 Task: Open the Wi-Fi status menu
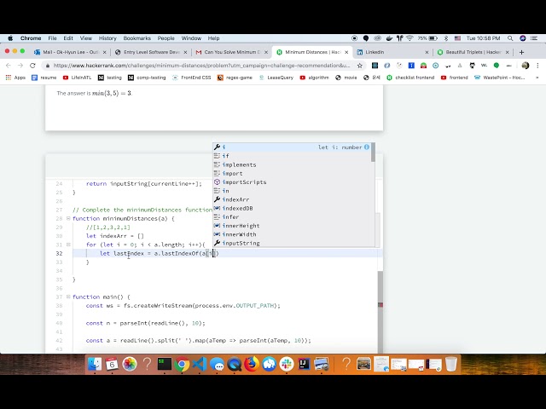[x=409, y=38]
